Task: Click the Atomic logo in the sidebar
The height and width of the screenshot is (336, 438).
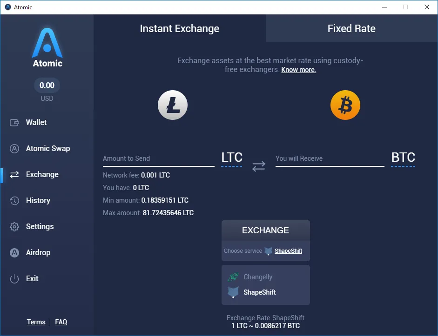Action: (47, 47)
